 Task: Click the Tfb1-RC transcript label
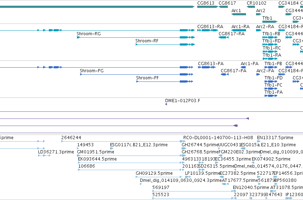coord(272,48)
